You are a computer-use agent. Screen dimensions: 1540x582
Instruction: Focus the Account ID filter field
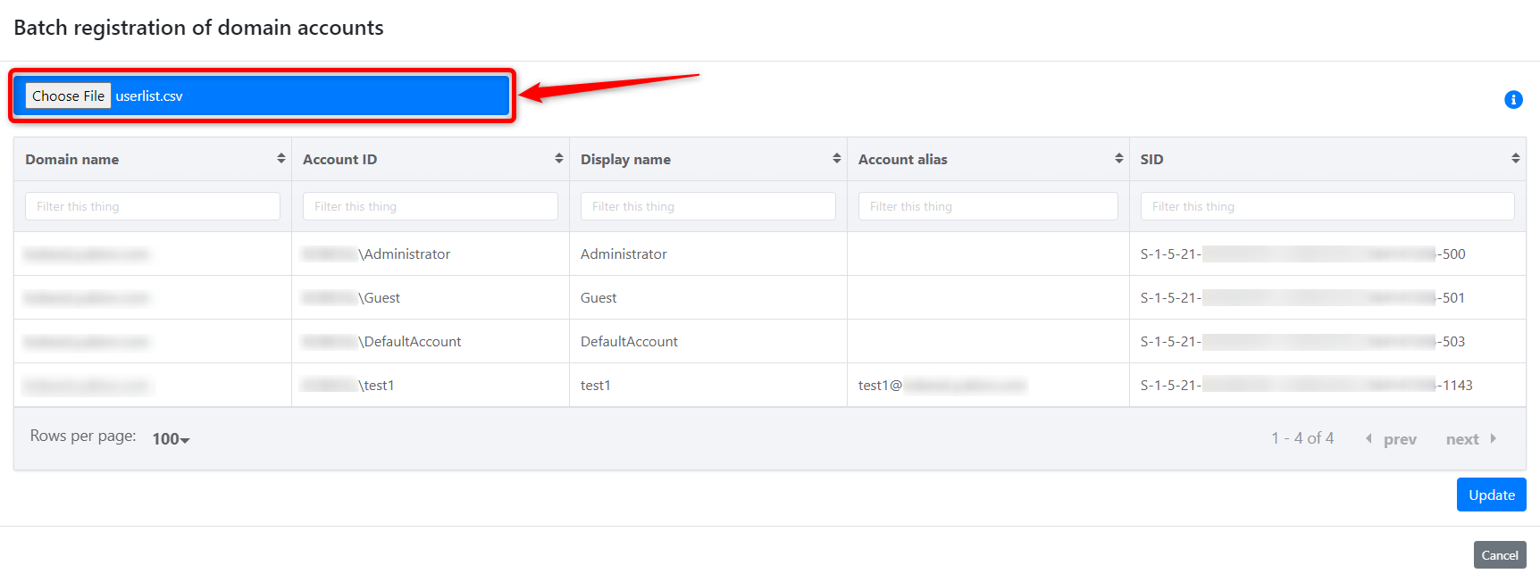(x=431, y=206)
